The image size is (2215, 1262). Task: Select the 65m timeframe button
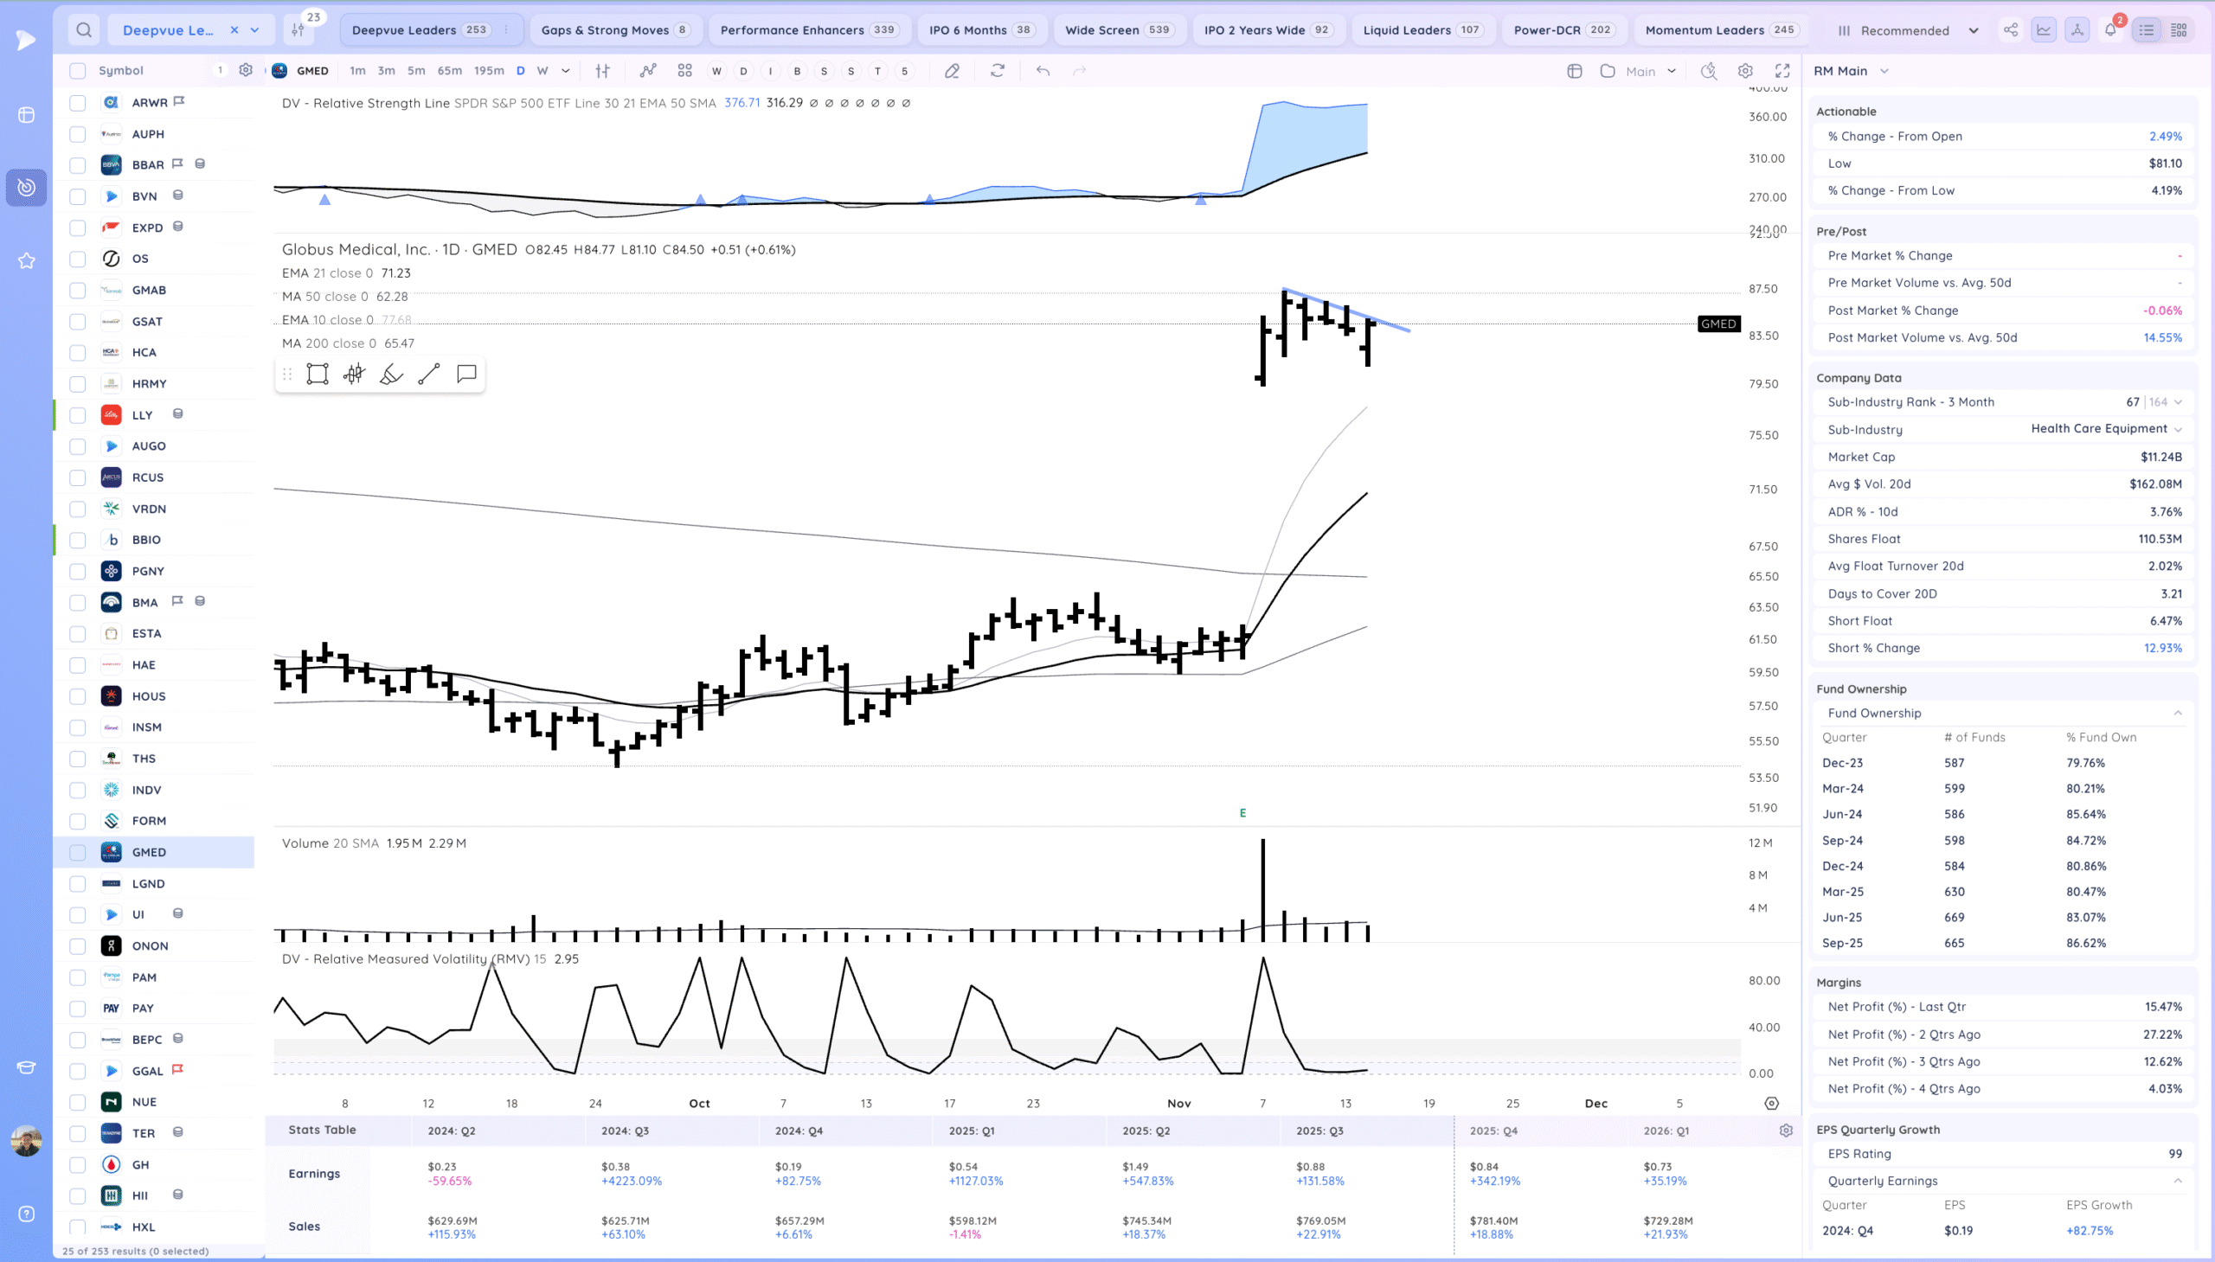coord(449,71)
